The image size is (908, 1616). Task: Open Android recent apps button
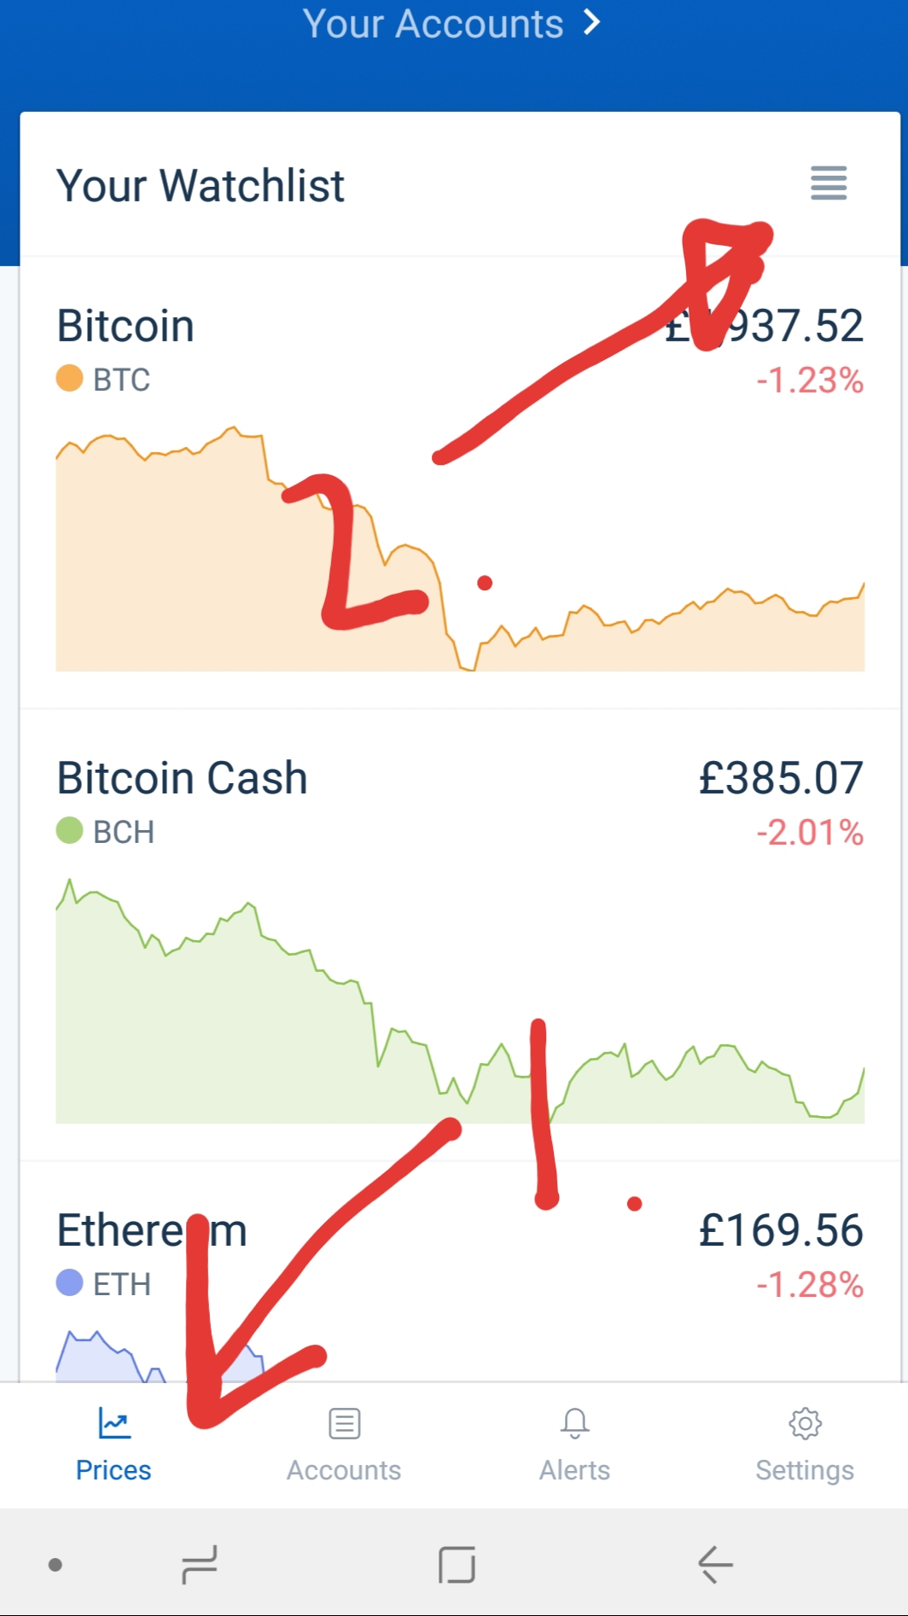coord(200,1565)
